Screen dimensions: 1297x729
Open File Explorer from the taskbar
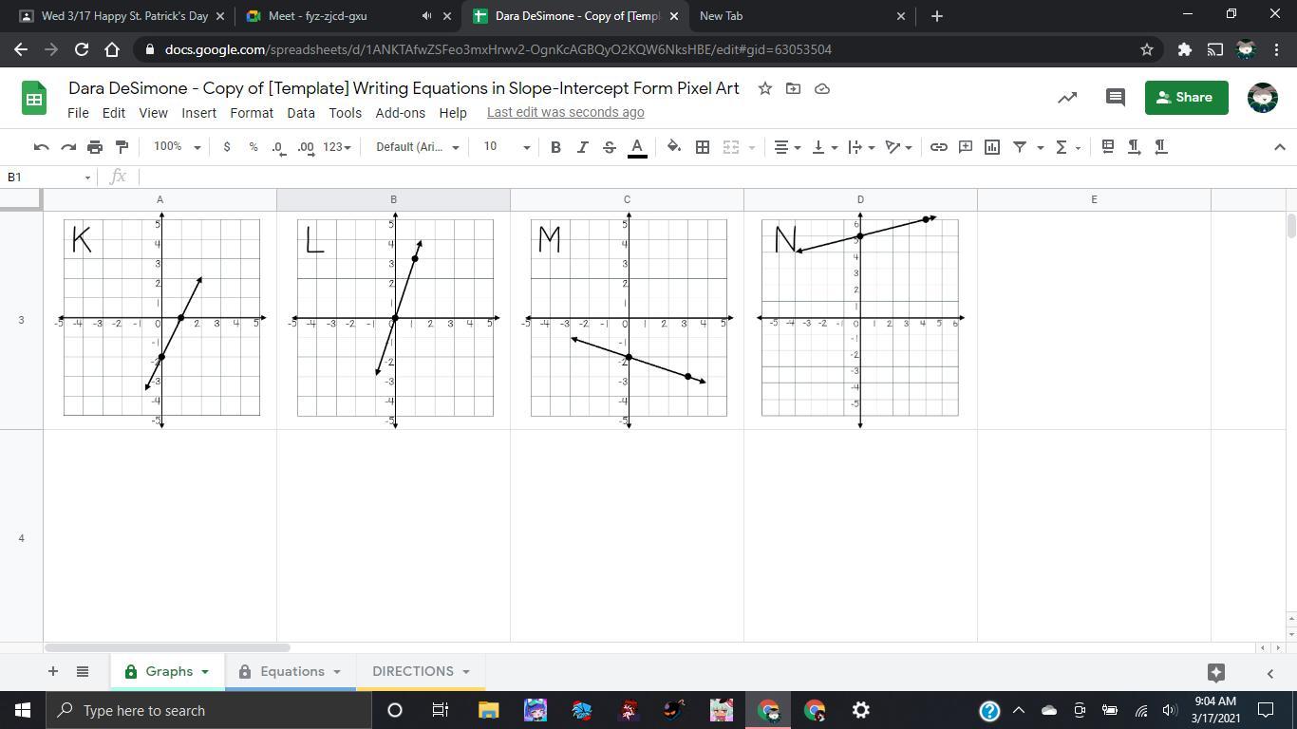[488, 710]
